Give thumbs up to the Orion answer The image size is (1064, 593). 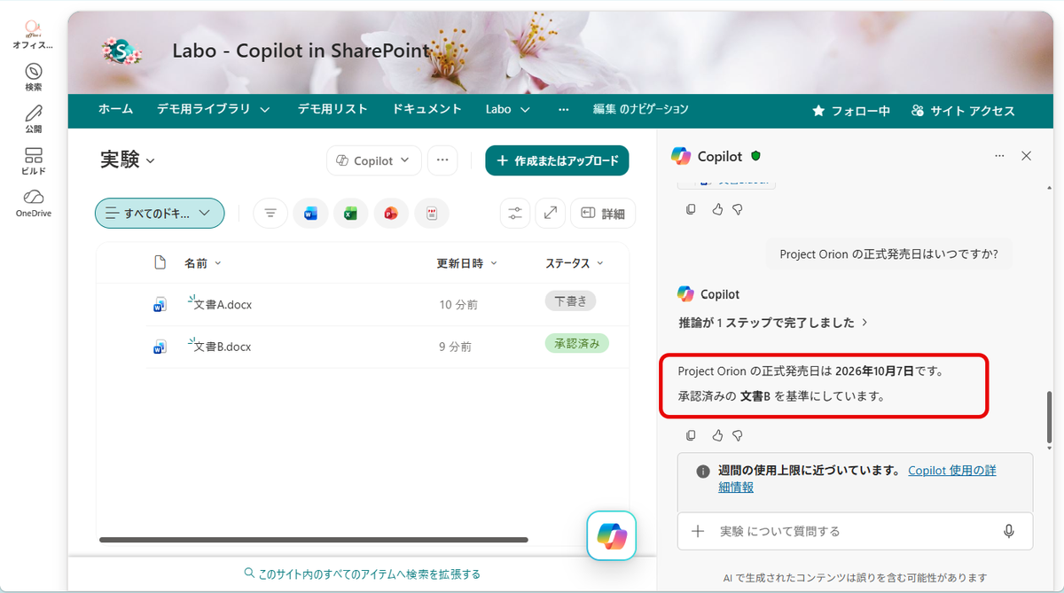click(x=717, y=435)
